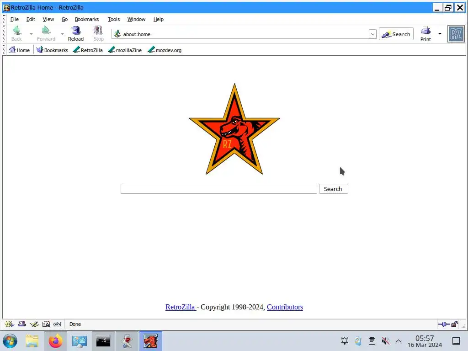The height and width of the screenshot is (351, 468).
Task: Open Mail component icon in status bar
Action: (22, 324)
